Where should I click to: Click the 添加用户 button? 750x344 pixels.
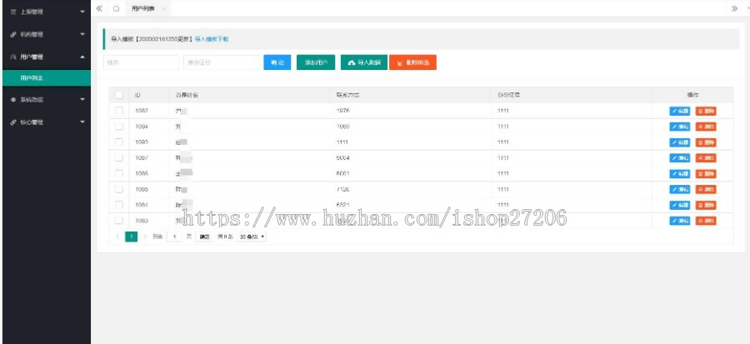pyautogui.click(x=316, y=62)
